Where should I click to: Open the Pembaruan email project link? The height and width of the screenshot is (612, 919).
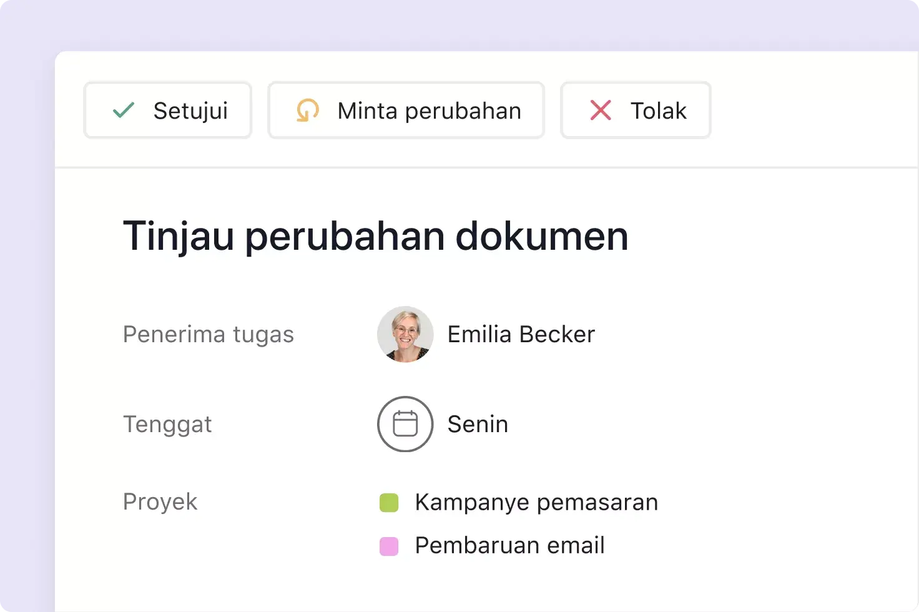pos(509,545)
